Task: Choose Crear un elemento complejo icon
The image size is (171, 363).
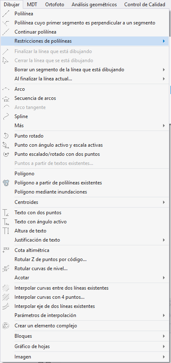Action: coord(6,326)
